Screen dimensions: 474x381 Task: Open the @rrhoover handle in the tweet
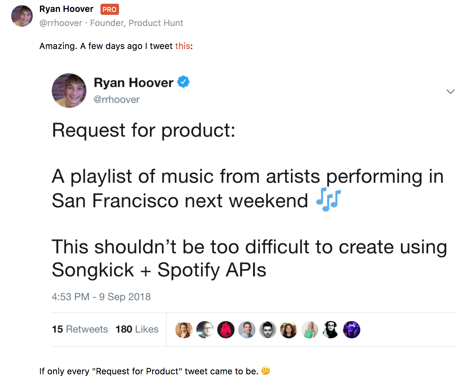pyautogui.click(x=116, y=100)
